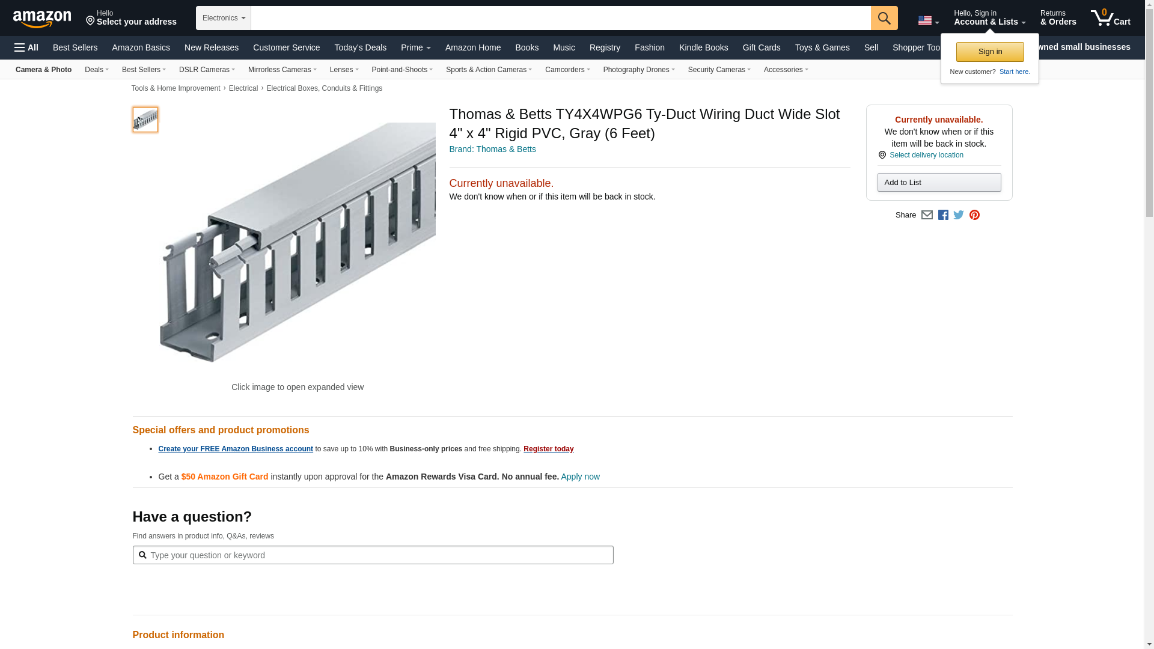Open the Brand: Thomas & Betts link
The width and height of the screenshot is (1154, 649).
point(492,149)
